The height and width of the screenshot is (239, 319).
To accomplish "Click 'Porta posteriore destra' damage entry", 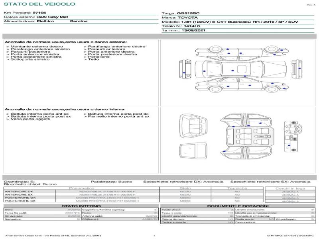I will (112, 54).
